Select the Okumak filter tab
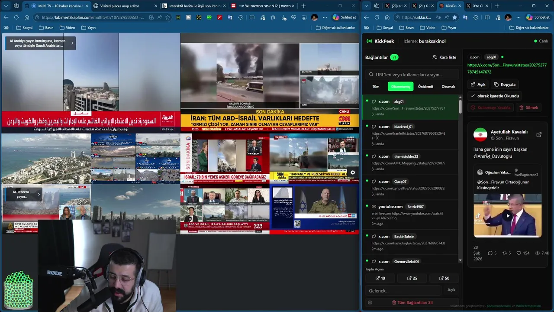Image resolution: width=554 pixels, height=312 pixels. click(x=448, y=87)
